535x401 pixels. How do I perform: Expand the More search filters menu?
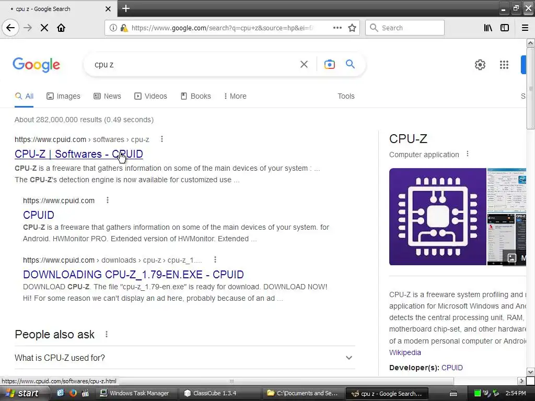coord(235,96)
